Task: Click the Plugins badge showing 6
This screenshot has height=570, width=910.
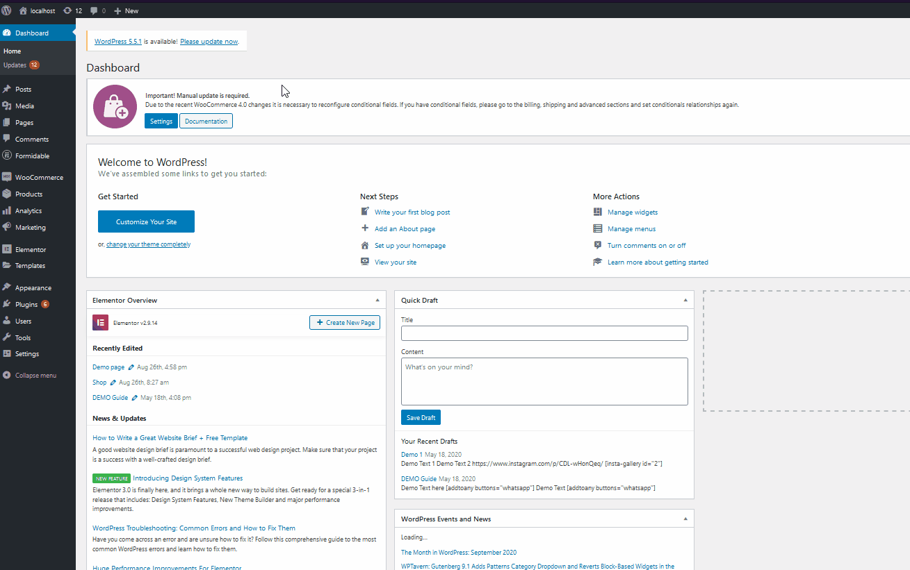Action: point(45,304)
